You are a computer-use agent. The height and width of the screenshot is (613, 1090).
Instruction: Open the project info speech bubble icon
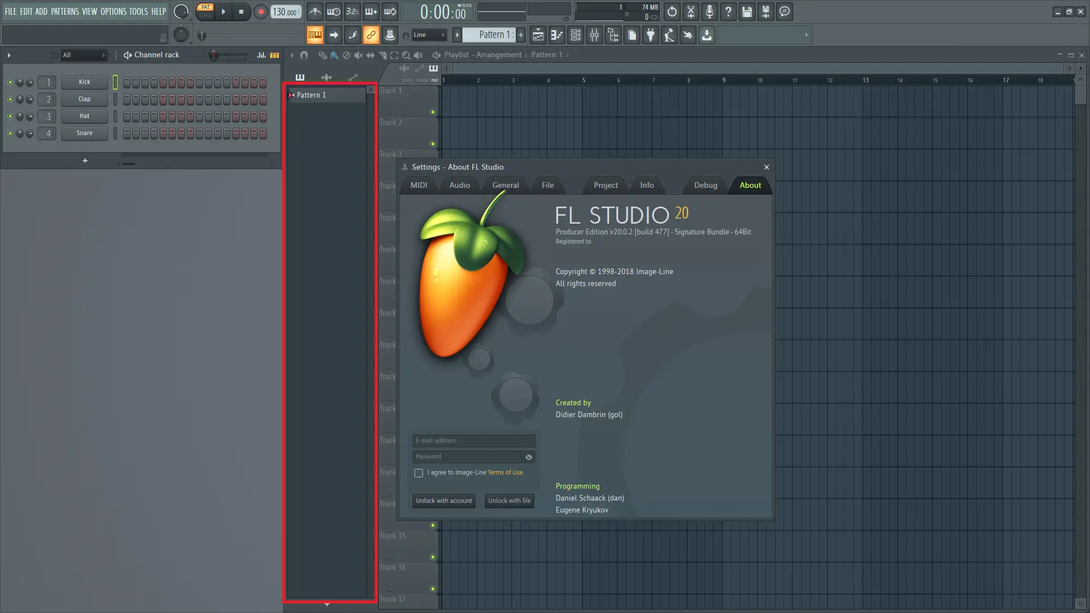pyautogui.click(x=785, y=11)
